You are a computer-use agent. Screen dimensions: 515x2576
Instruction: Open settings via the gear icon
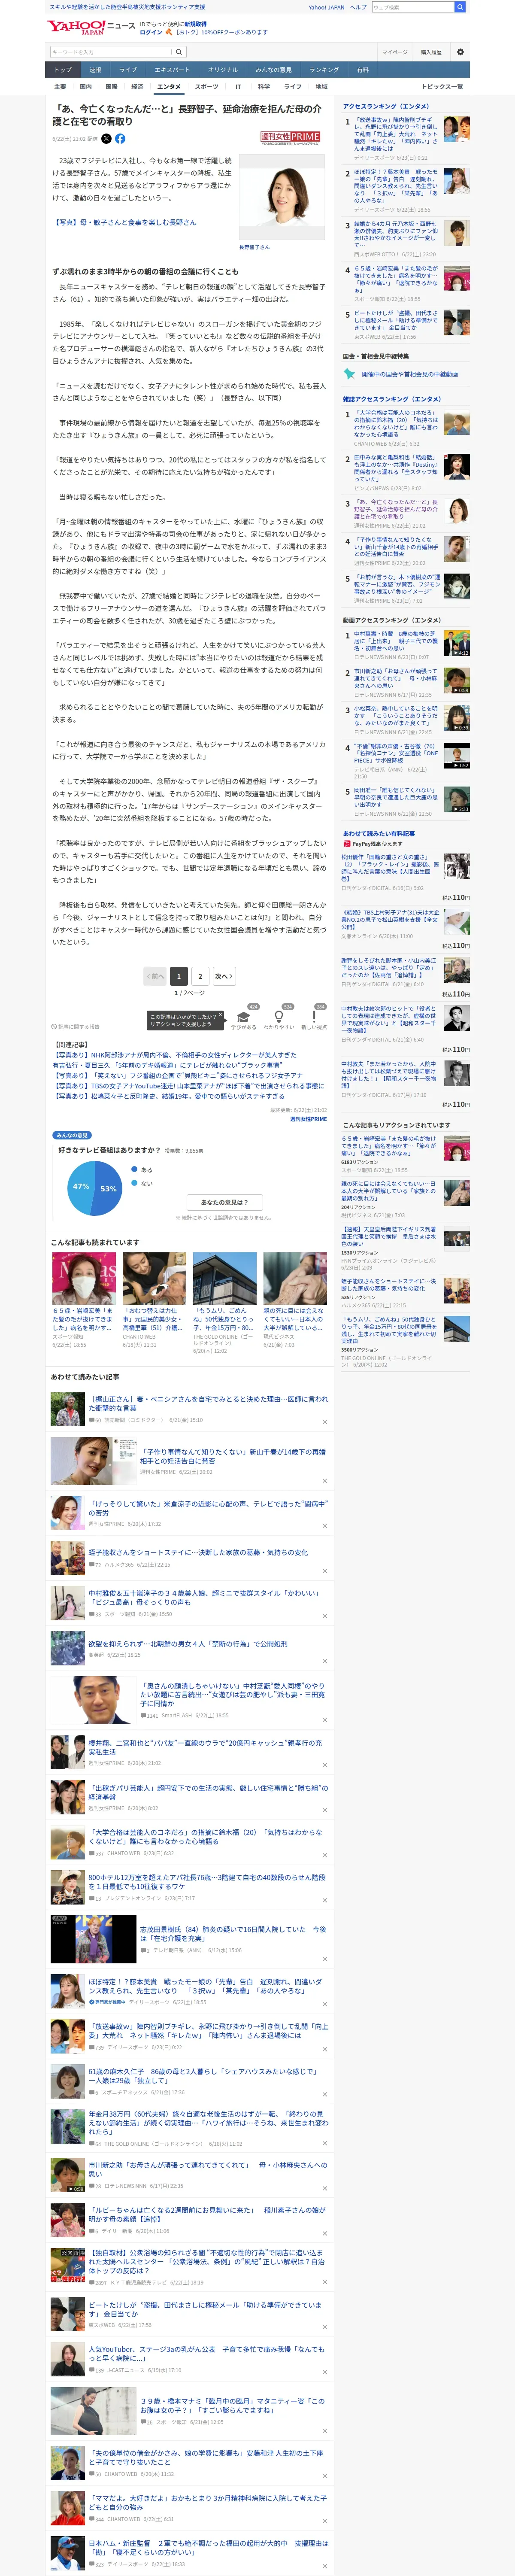pos(460,52)
